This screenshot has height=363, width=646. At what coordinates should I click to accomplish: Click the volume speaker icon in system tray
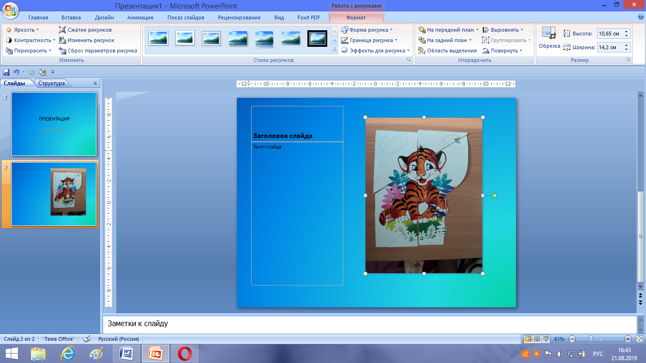point(559,354)
